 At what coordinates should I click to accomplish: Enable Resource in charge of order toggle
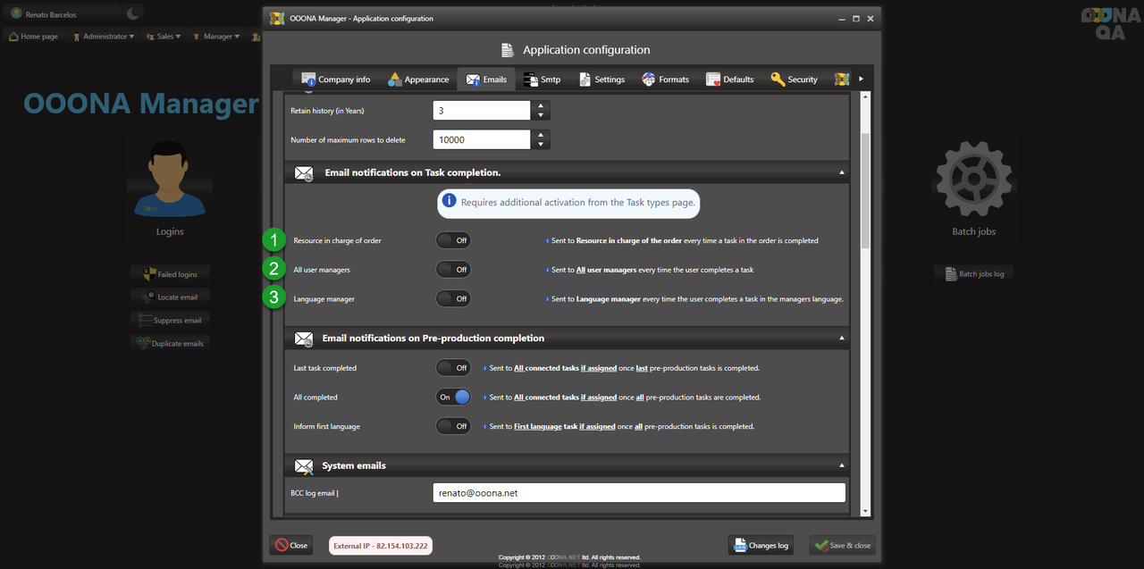pyautogui.click(x=452, y=240)
